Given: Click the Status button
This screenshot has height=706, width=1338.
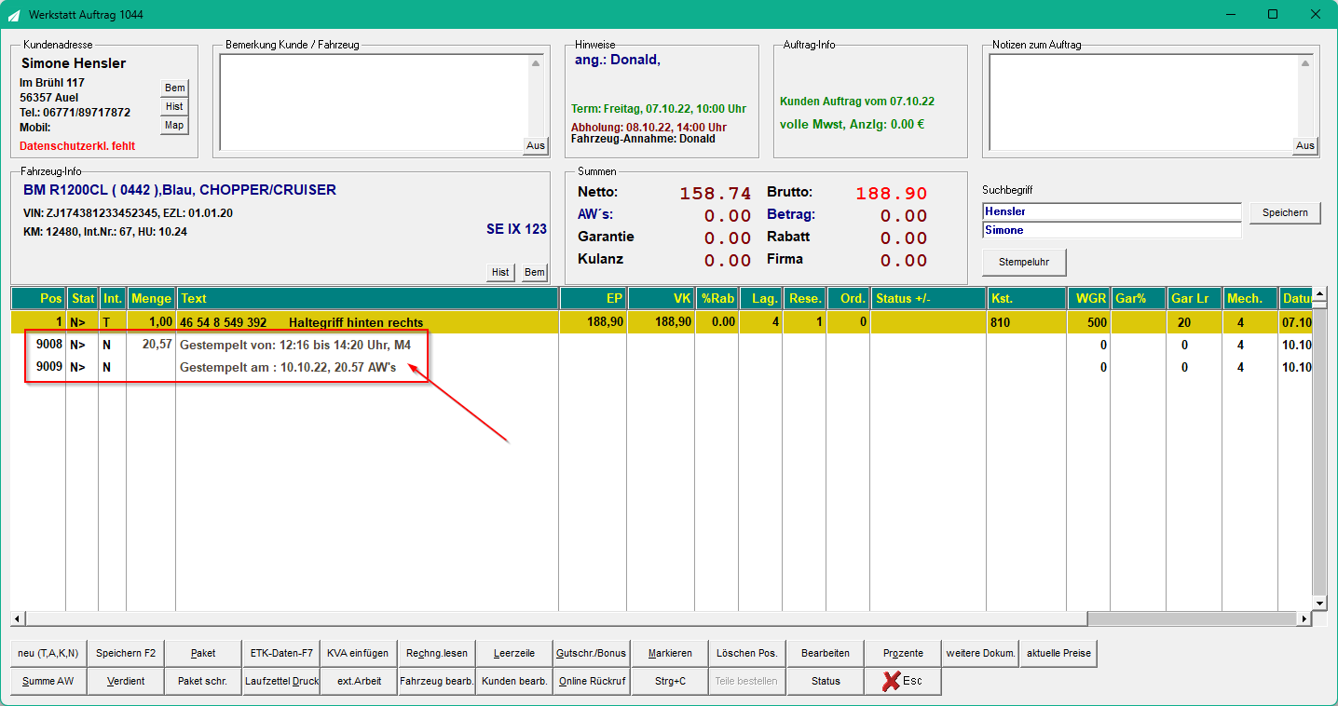Looking at the screenshot, I should (x=826, y=681).
